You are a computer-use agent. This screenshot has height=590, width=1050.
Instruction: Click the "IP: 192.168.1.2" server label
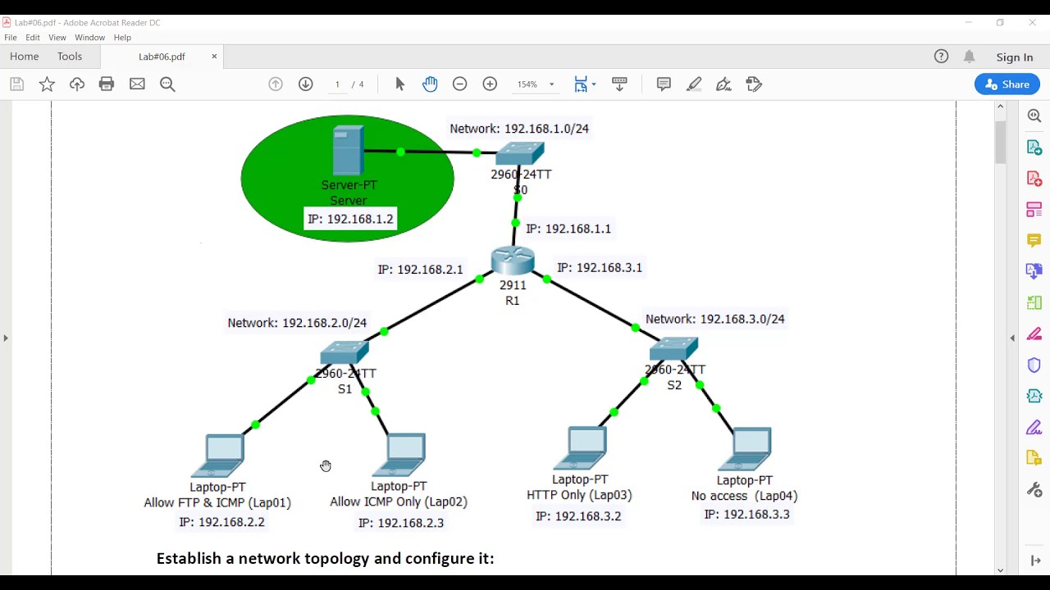(350, 219)
